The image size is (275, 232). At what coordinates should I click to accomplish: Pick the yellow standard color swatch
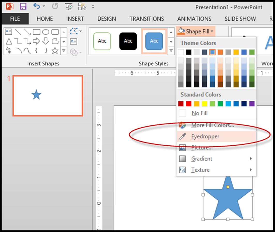[204, 104]
